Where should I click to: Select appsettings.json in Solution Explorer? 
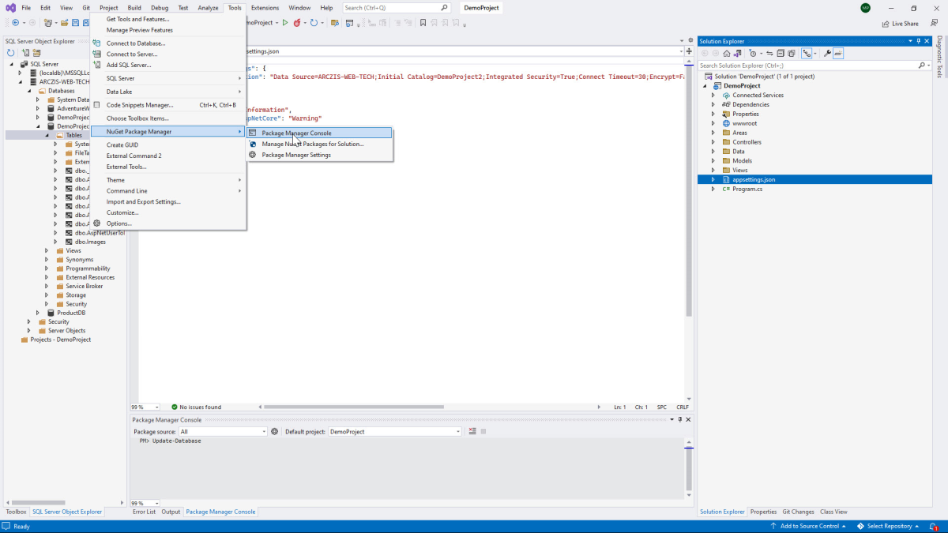point(754,179)
